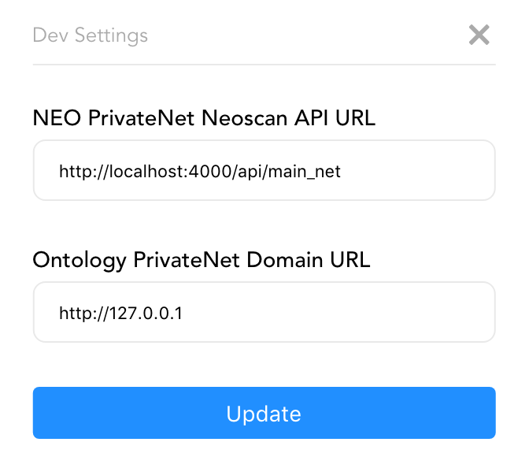Screen dimensions: 529x468
Task: Click the left edge of the Update button
Action: click(39, 413)
